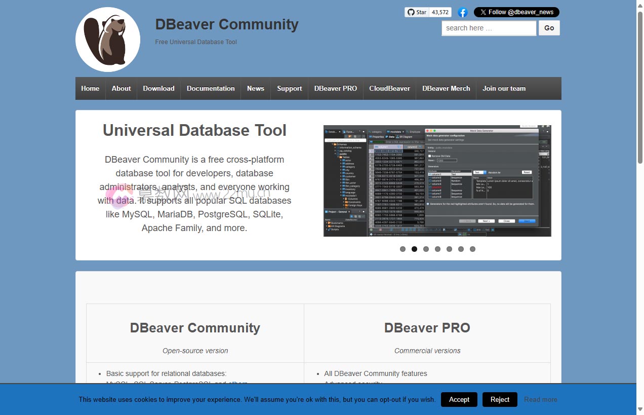The width and height of the screenshot is (644, 415).
Task: Jump to the last carousel slide dot
Action: coord(472,249)
